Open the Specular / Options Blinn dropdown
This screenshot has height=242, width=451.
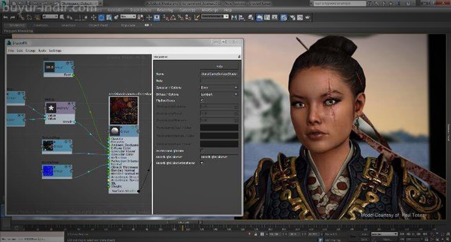[x=219, y=88]
